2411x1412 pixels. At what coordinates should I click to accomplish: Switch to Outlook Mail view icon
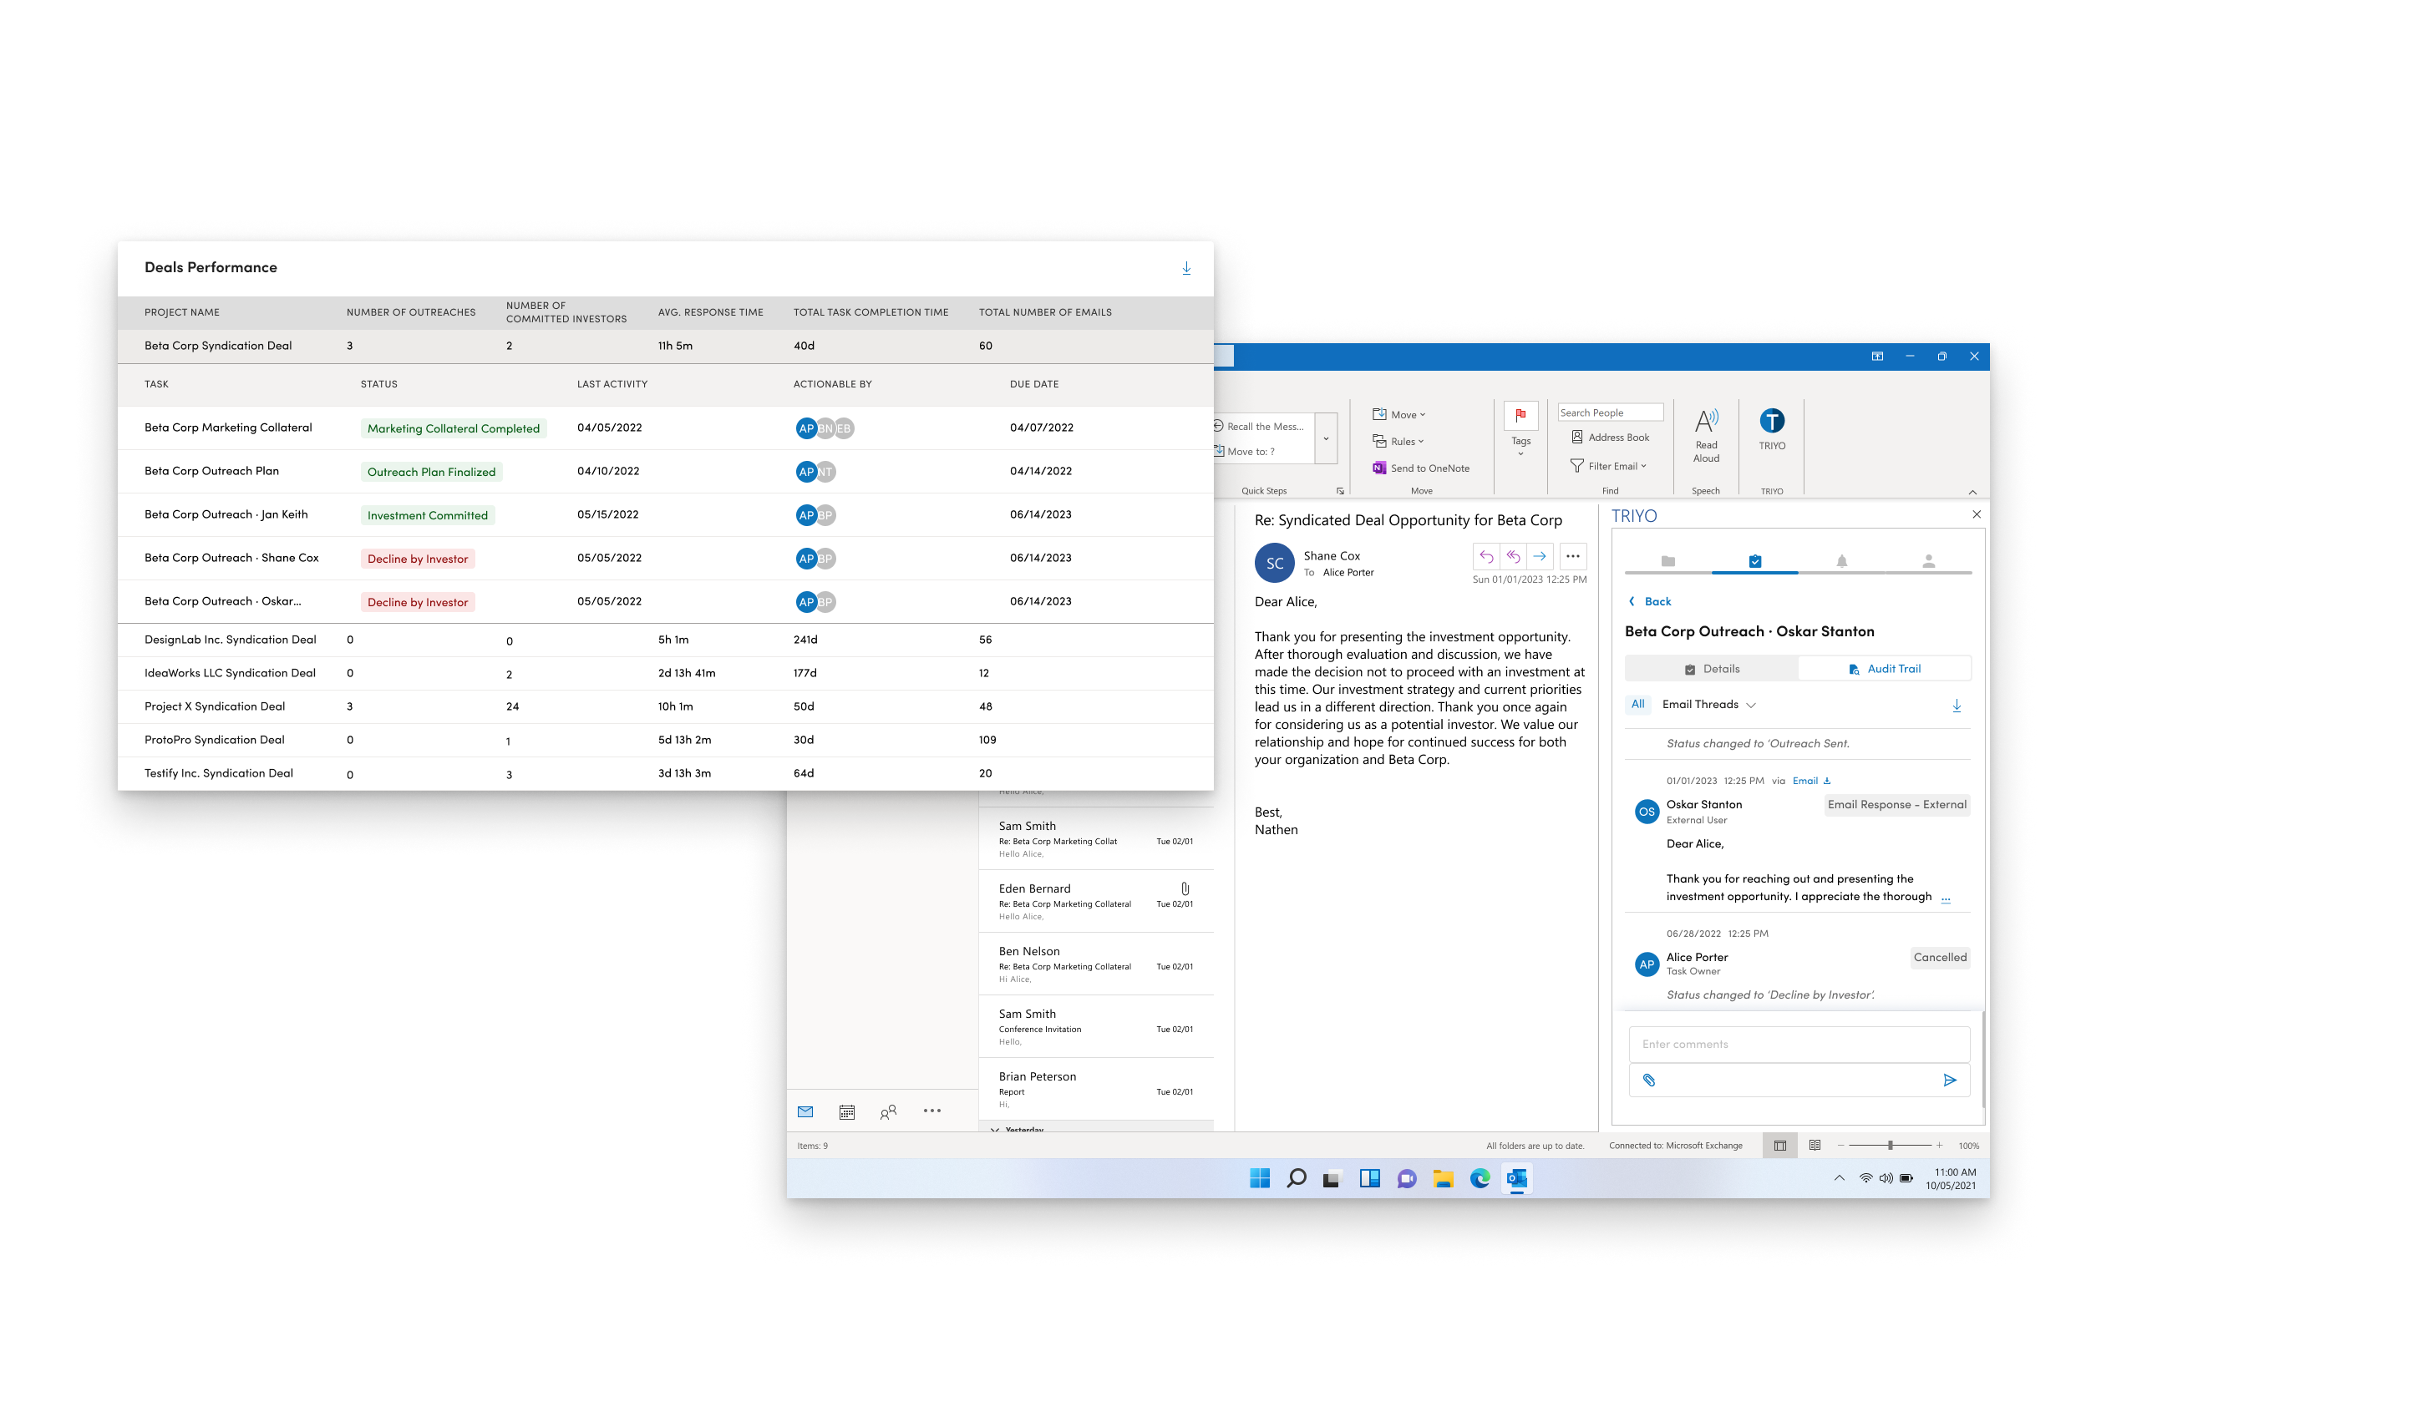click(805, 1112)
